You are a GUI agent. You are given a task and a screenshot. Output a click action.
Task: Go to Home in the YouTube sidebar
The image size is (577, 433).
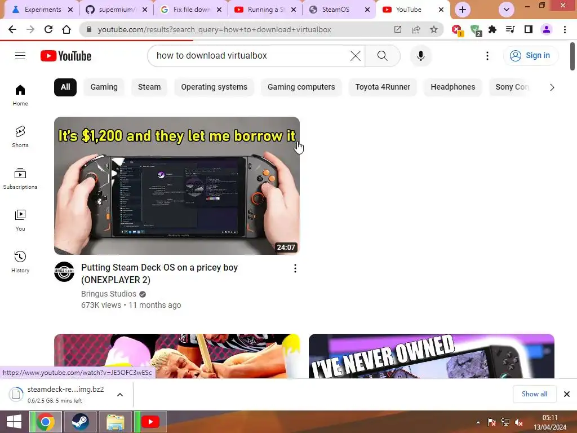pyautogui.click(x=20, y=95)
